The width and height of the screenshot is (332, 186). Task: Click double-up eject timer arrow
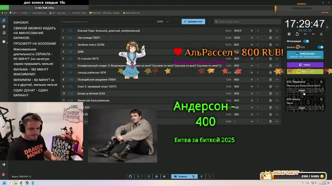(x=321, y=34)
